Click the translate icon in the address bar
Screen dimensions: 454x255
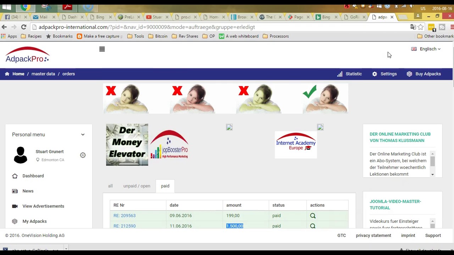pos(413,27)
